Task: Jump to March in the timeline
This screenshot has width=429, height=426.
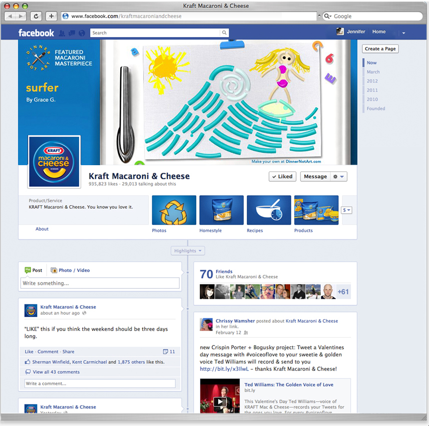Action: 373,72
